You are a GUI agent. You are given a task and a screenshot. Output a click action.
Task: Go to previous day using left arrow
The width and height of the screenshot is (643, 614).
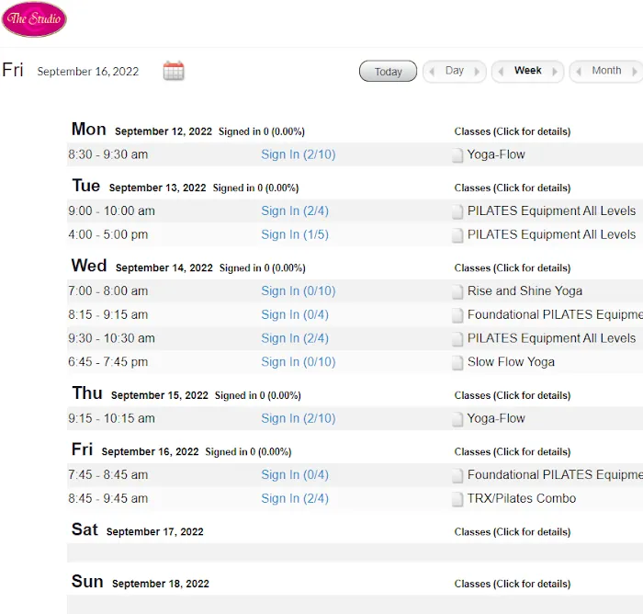click(x=431, y=72)
